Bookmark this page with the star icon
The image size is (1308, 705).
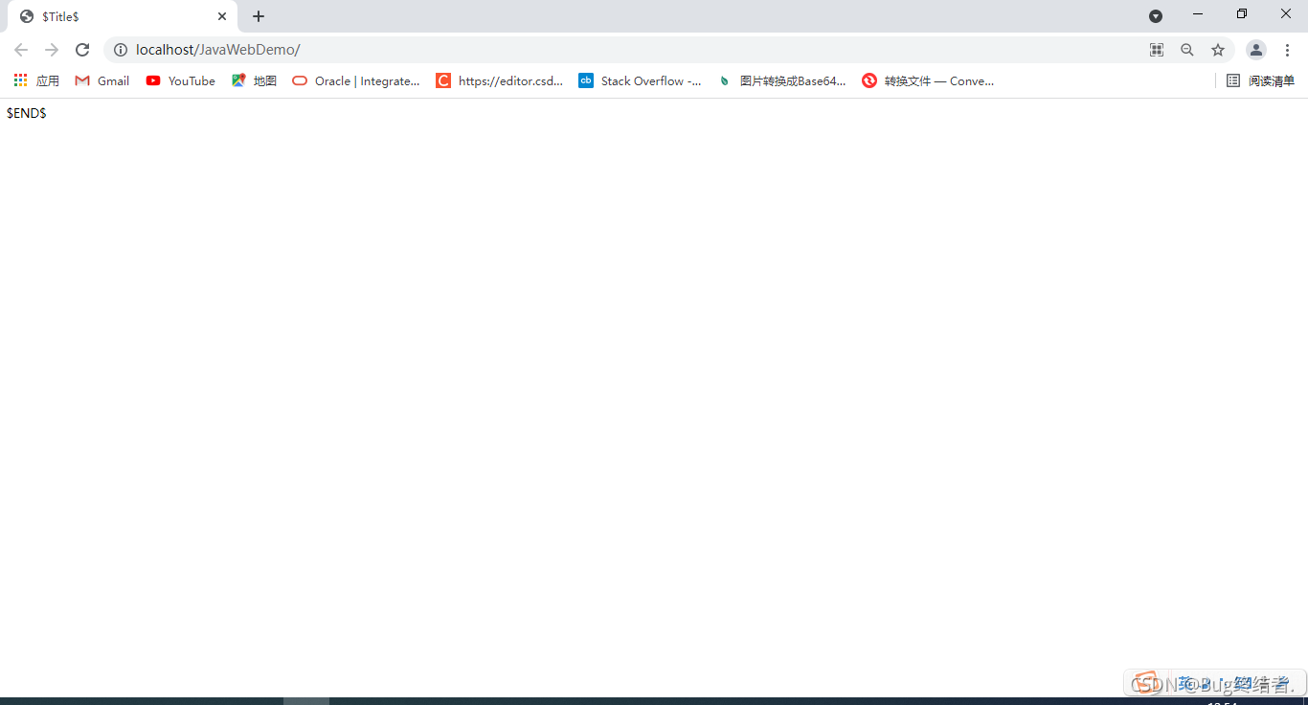coord(1218,50)
